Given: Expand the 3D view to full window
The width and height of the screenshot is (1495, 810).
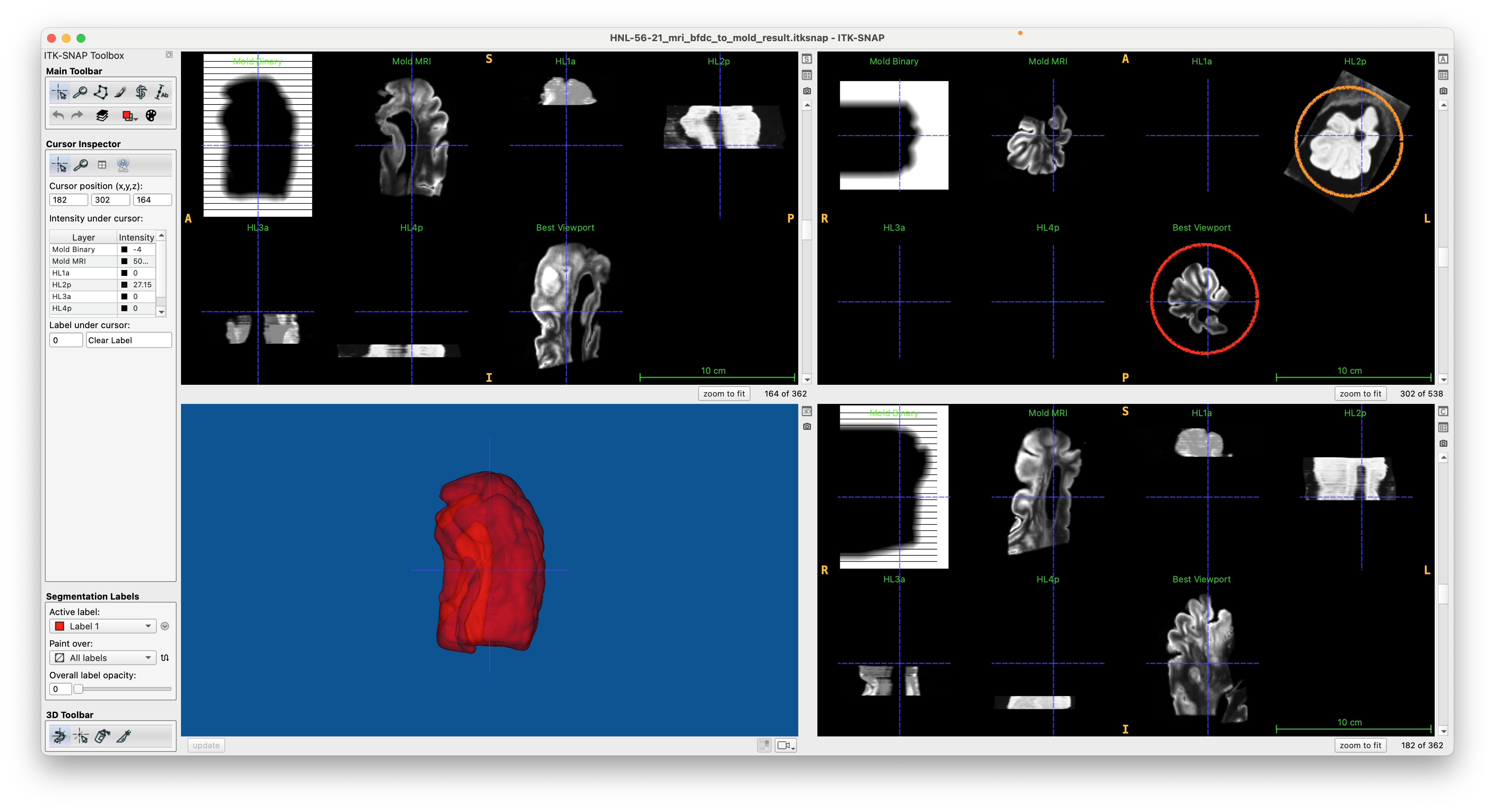Looking at the screenshot, I should (x=807, y=411).
